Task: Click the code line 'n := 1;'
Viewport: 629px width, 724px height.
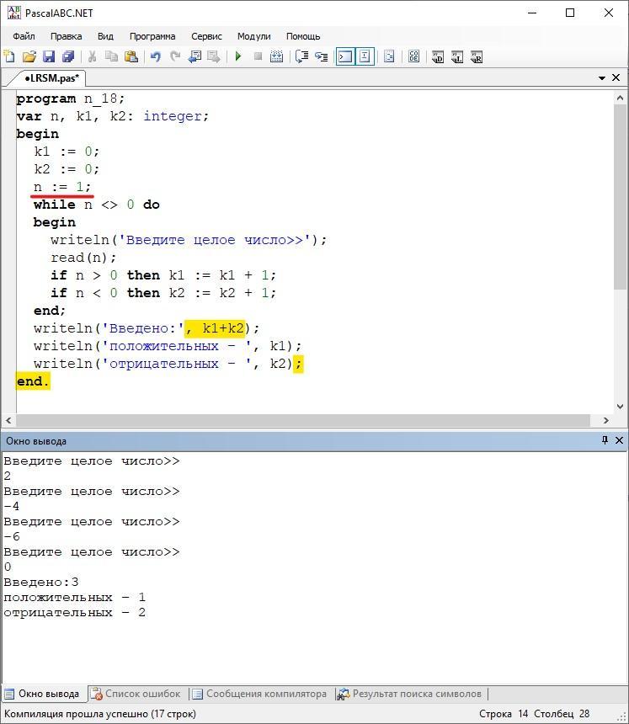Action: click(x=61, y=187)
